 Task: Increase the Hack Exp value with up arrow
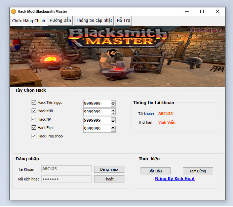(113, 127)
